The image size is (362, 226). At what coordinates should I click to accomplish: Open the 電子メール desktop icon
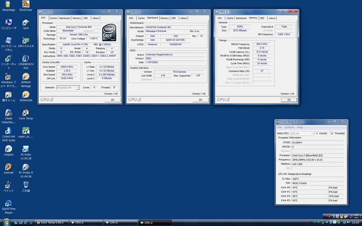pyautogui.click(x=8, y=97)
